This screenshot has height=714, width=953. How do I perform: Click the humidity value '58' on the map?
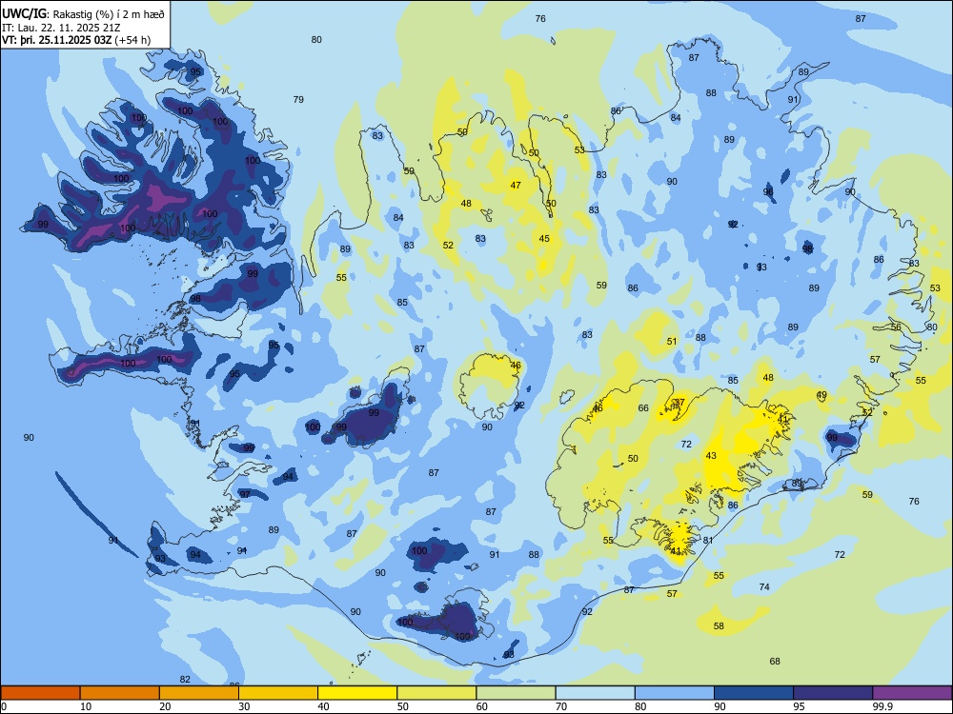(719, 626)
